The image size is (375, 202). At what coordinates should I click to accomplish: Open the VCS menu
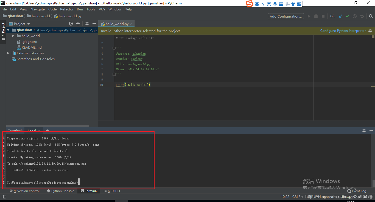(x=102, y=9)
